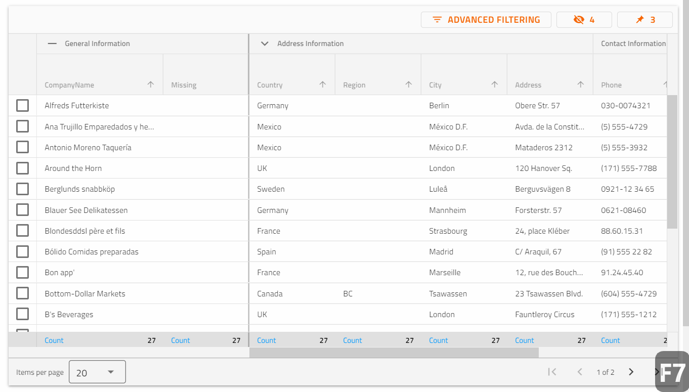Click the sort arrow on Country column
The width and height of the screenshot is (689, 392).
pyautogui.click(x=322, y=84)
